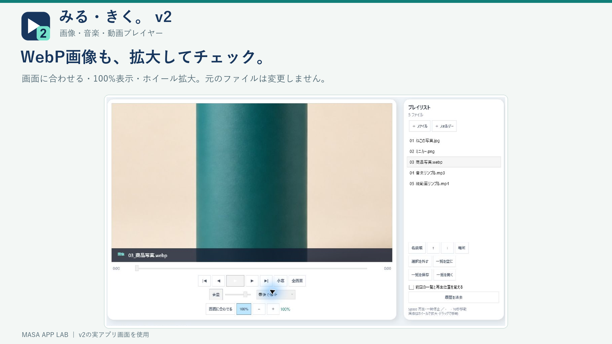Move selected item up with arrow
This screenshot has width=612, height=344.
[x=433, y=248]
